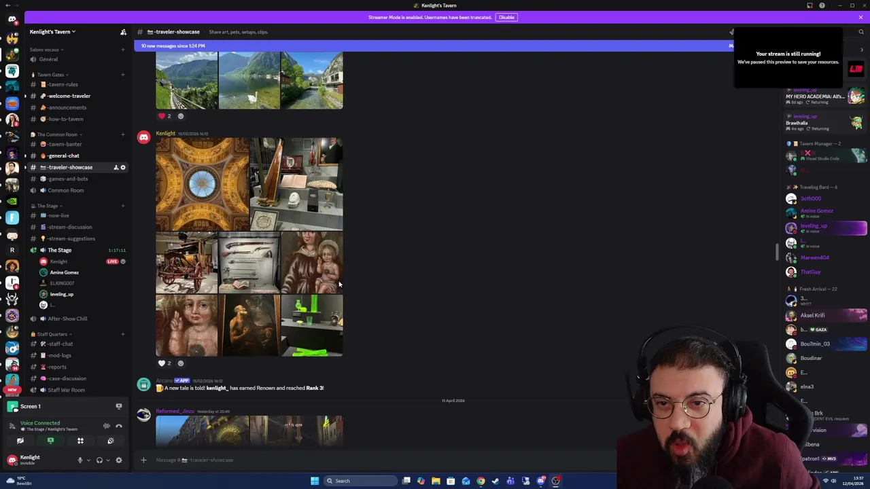The height and width of the screenshot is (489, 870).
Task: Open the Discord home direct messages icon
Action: tap(12, 20)
